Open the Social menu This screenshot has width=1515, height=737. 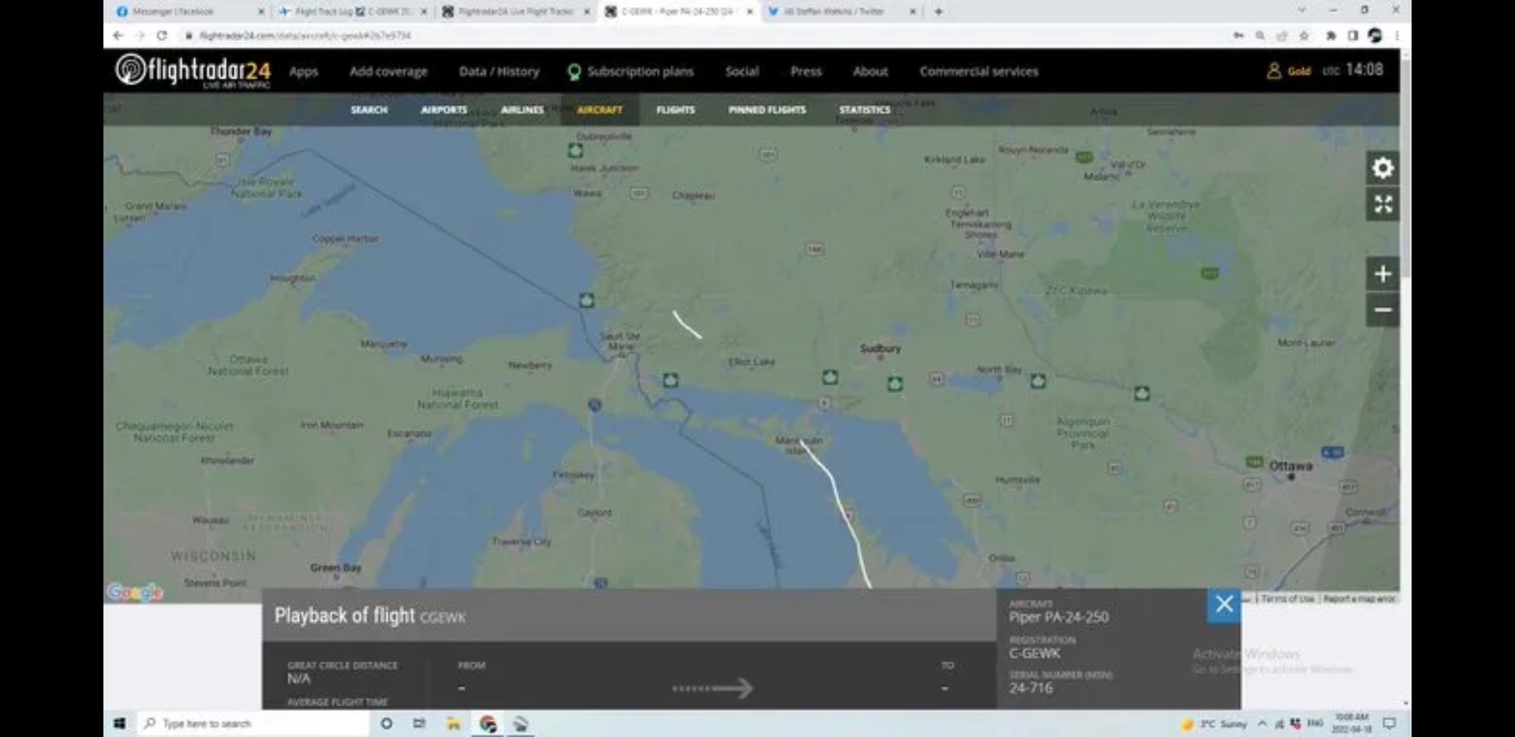point(742,72)
